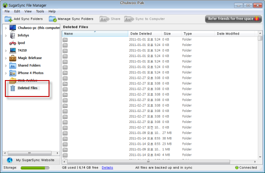Expand the T4210 tree node
Viewport: 265px width, 173px height.
coord(6,50)
